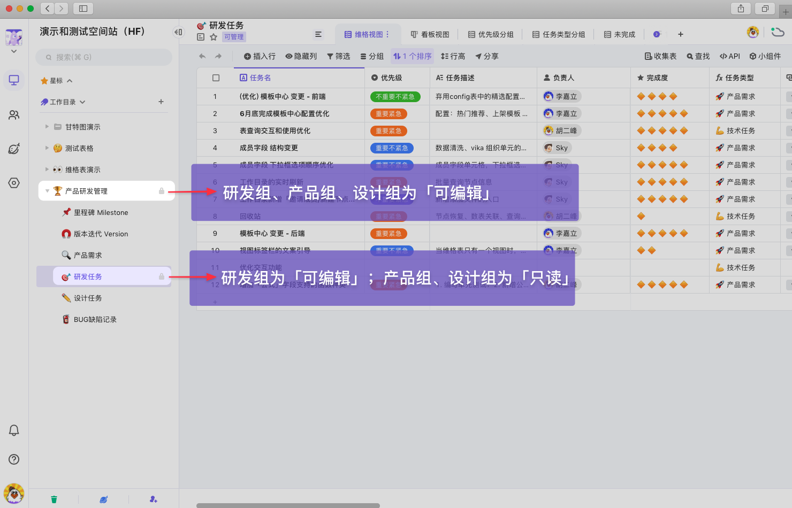792x508 pixels.
Task: Click the planet template icon at sidebar bottom
Action: coord(103,499)
